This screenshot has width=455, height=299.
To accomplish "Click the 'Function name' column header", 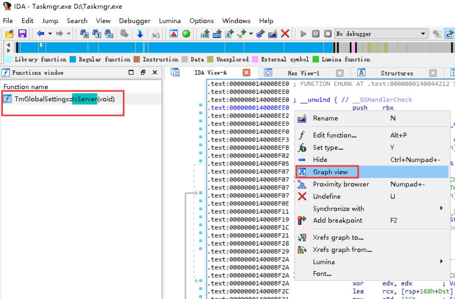I will pyautogui.click(x=26, y=87).
